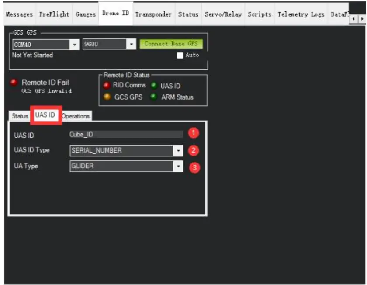Click Connect Base GPS button

171,44
